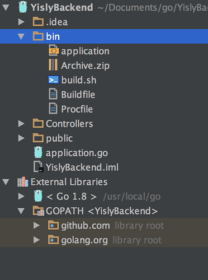Screen dimensions: 208x280
Task: Select the Controllers folder label
Action: (x=69, y=124)
